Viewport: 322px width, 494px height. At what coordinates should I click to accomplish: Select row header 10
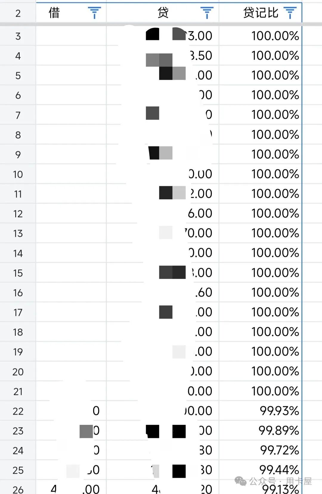[18, 174]
